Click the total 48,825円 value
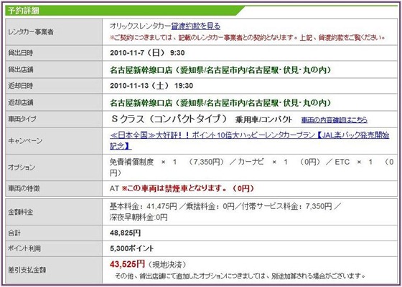Viewport: 402px width, 287px height. click(125, 233)
